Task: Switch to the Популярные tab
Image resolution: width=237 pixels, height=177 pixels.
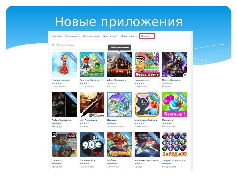Action: click(72, 36)
